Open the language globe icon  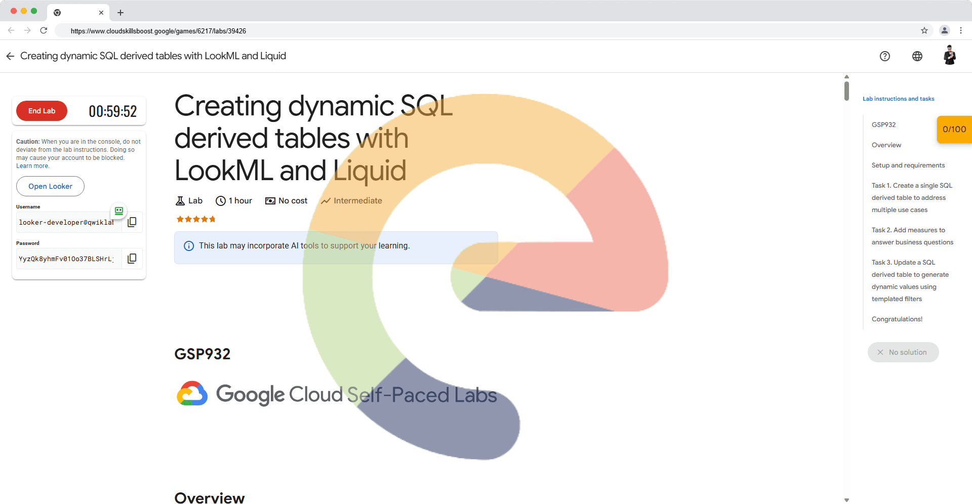tap(917, 56)
